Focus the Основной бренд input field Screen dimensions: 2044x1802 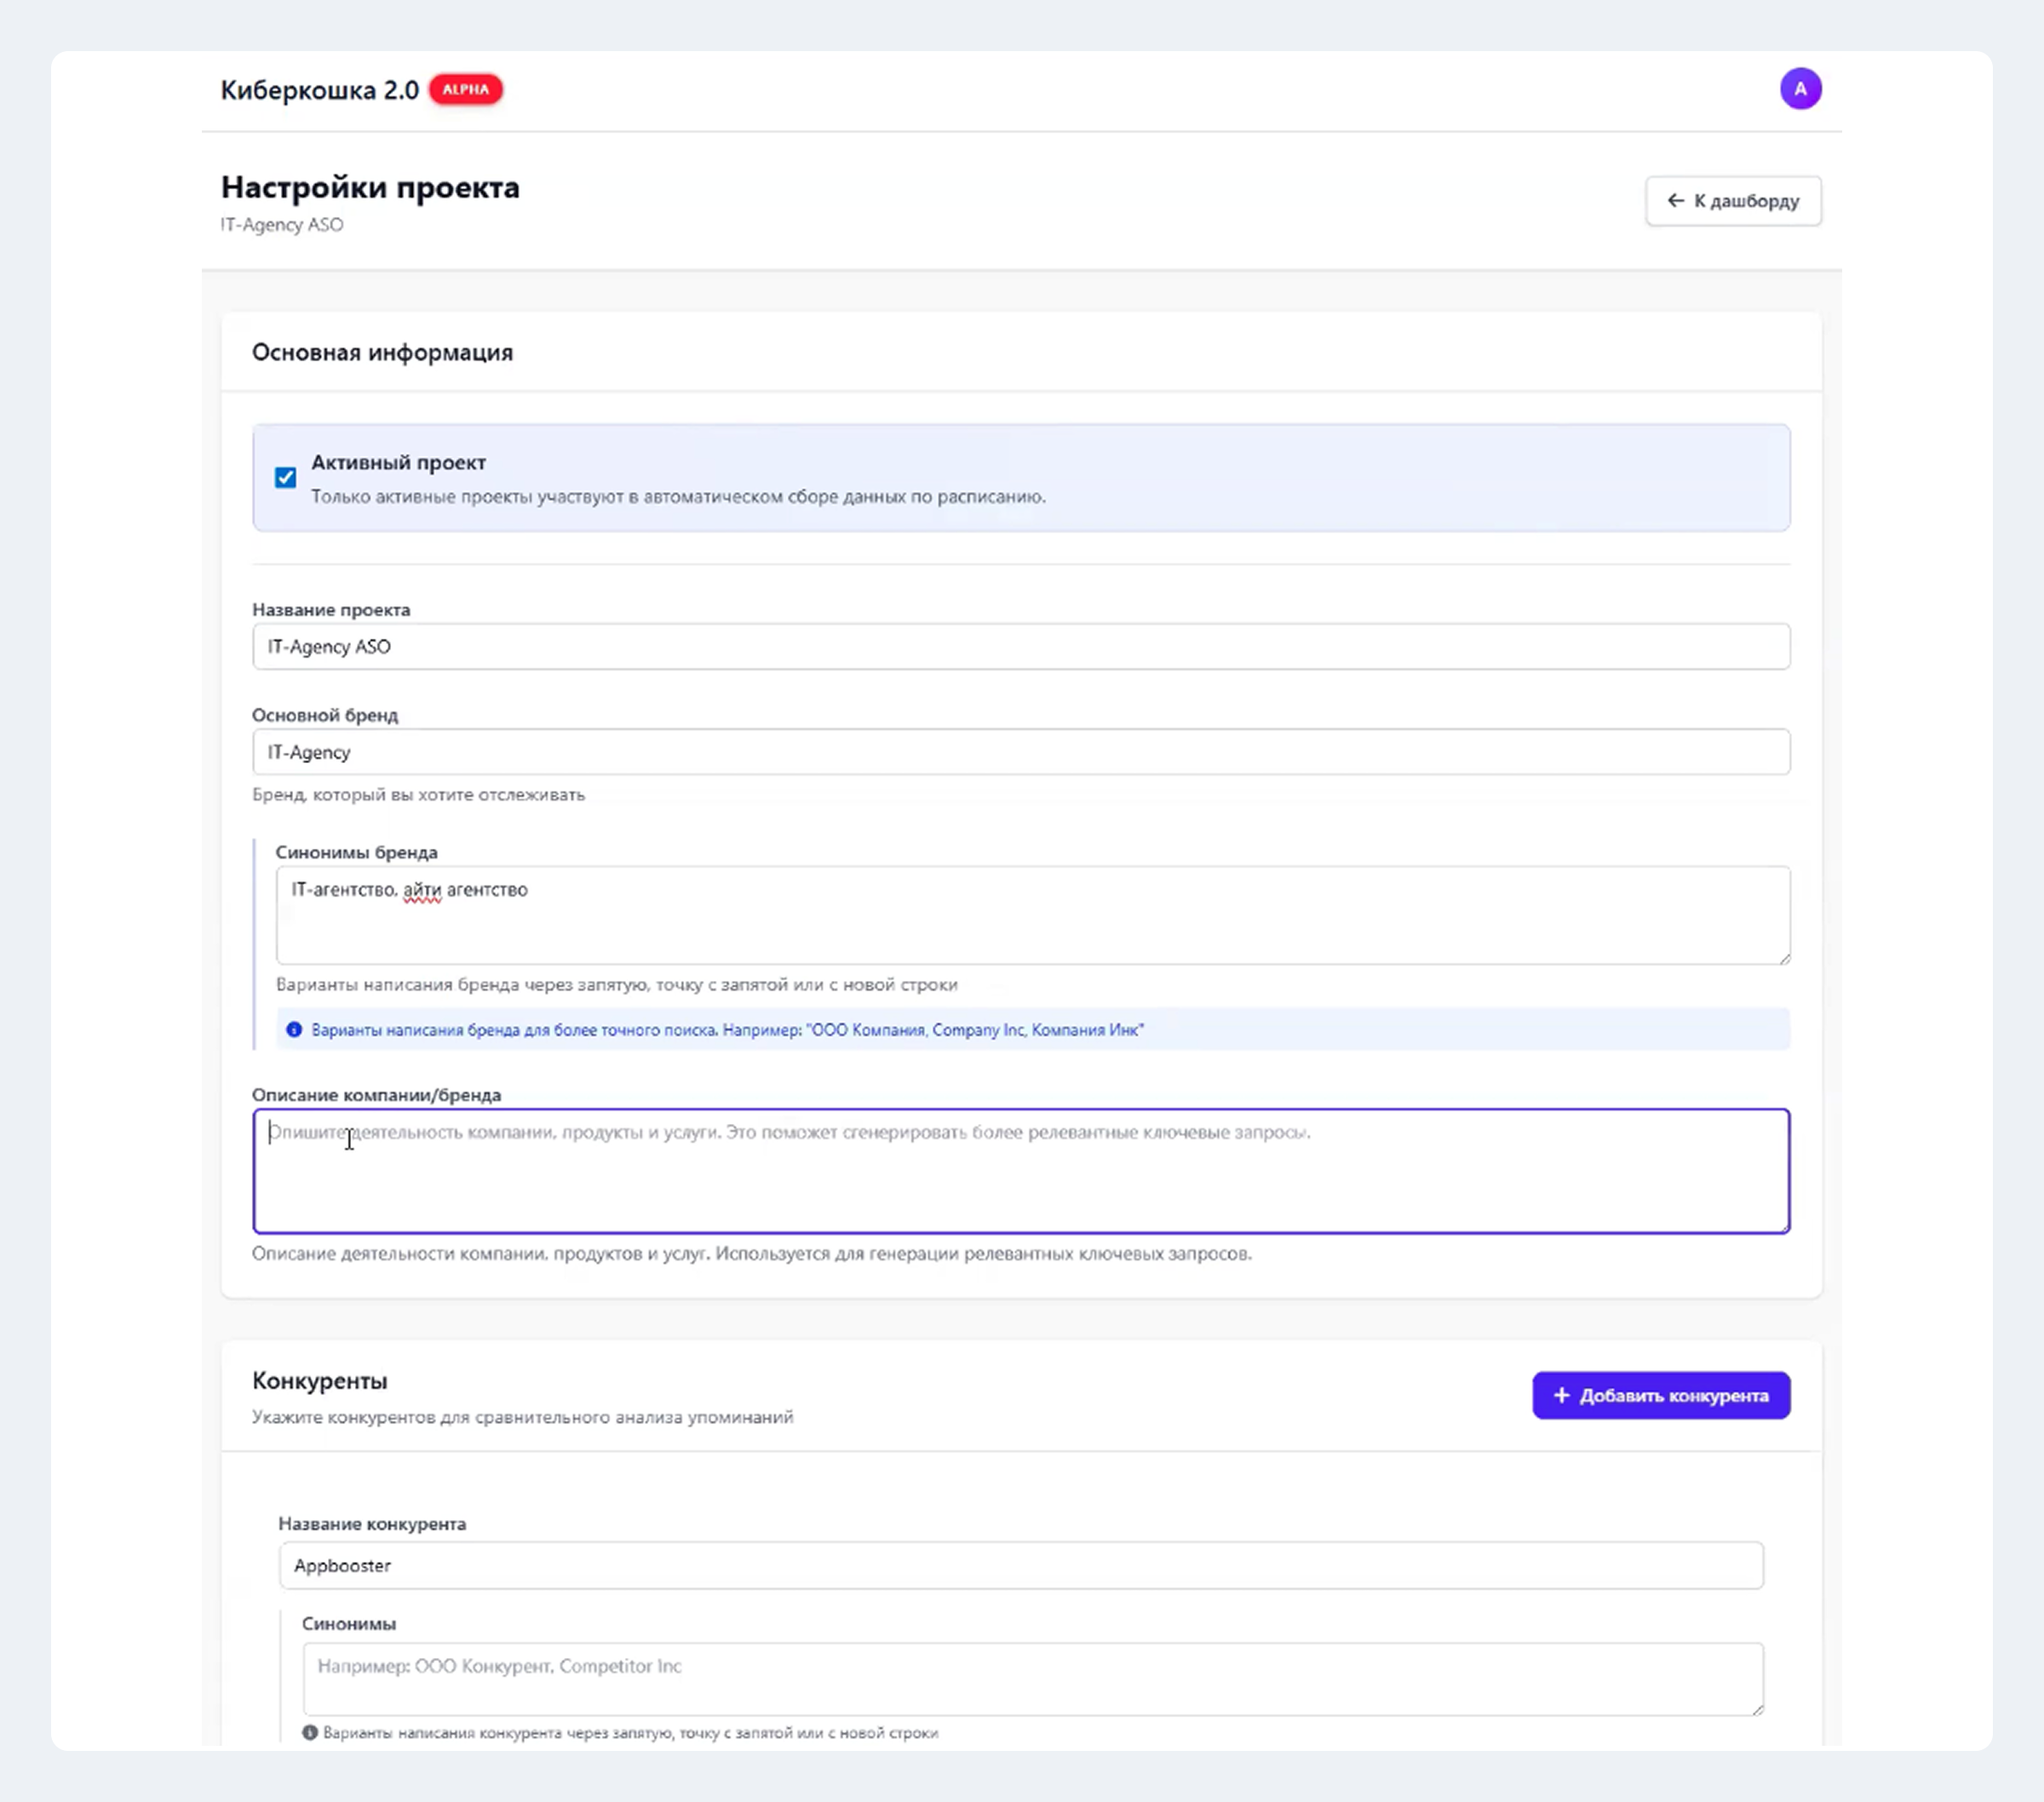pyautogui.click(x=1020, y=752)
